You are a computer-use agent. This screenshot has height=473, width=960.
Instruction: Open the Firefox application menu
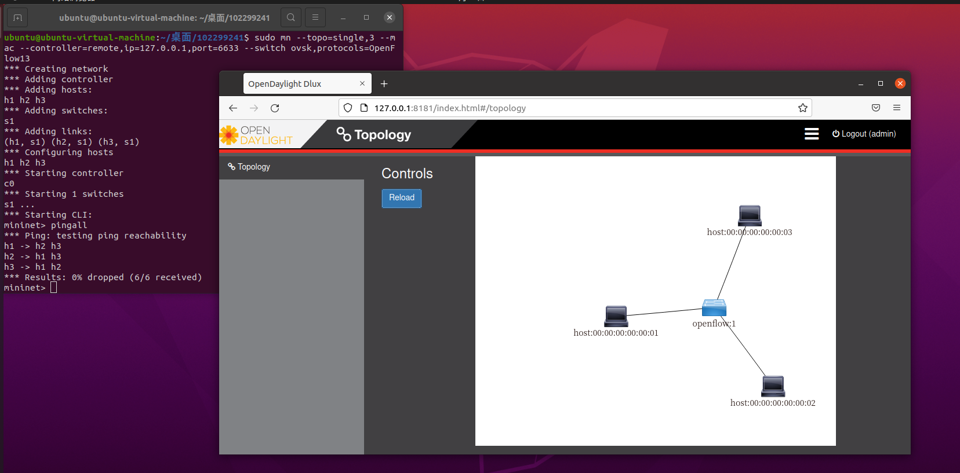point(897,108)
